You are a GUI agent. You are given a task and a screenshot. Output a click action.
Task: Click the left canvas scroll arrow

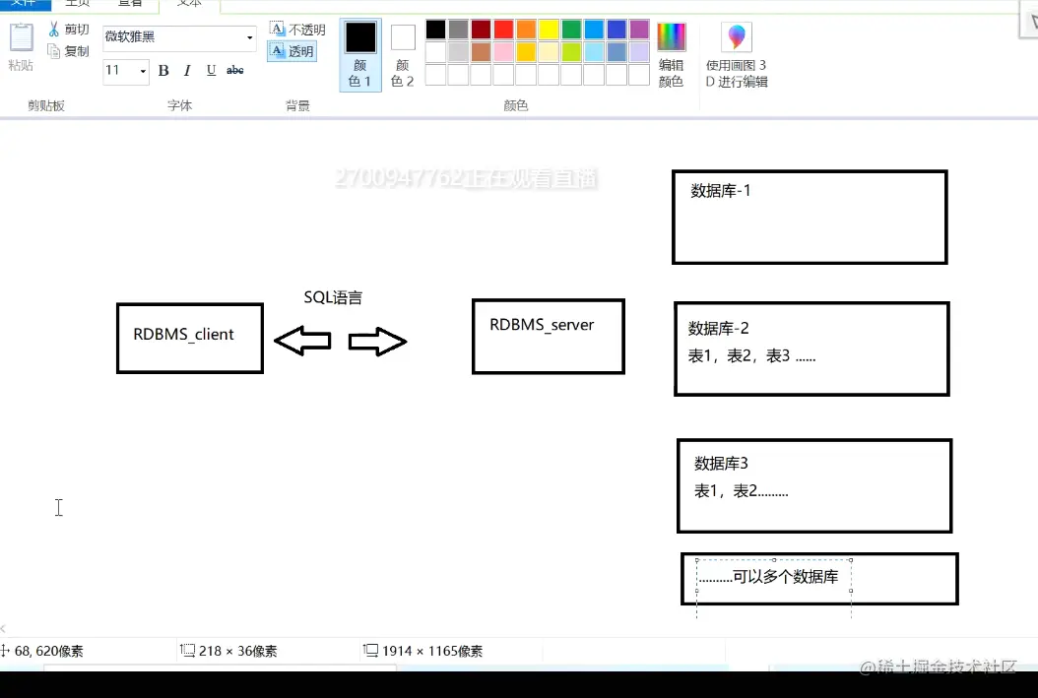click(x=5, y=627)
